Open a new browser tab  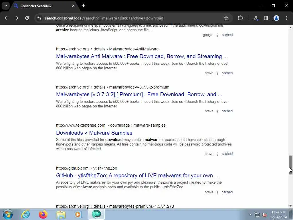point(84,6)
